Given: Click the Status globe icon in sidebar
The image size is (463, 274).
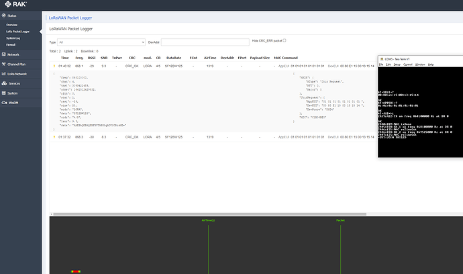Looking at the screenshot, I should [5, 14].
